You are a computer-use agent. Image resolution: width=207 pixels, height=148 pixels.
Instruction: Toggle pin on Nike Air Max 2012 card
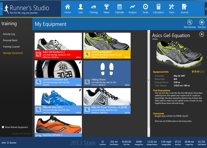tap(80, 90)
